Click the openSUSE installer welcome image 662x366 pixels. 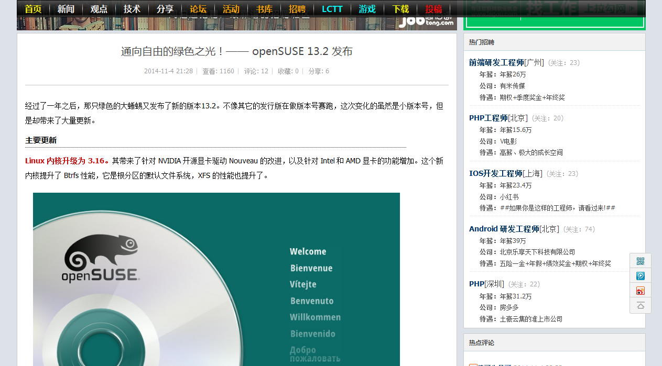[x=216, y=279]
